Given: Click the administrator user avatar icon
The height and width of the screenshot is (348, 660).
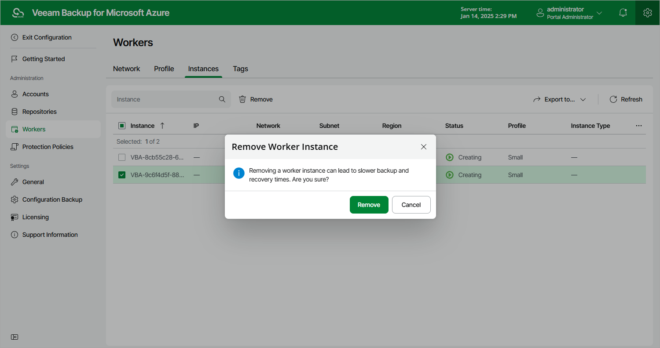Looking at the screenshot, I should click(x=540, y=13).
